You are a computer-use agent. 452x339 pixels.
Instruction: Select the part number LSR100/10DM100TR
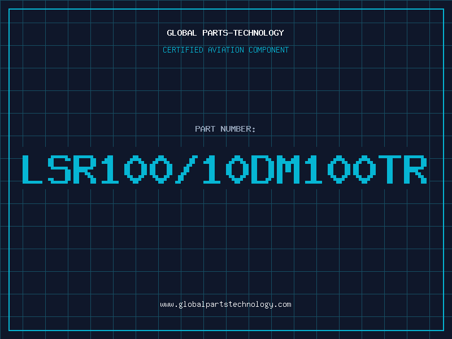(224, 169)
